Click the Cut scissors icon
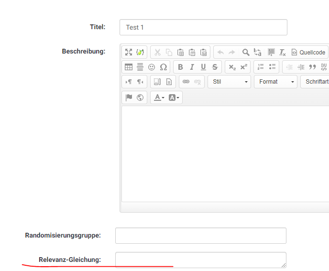Screen dimensions: 329x271 click(157, 52)
